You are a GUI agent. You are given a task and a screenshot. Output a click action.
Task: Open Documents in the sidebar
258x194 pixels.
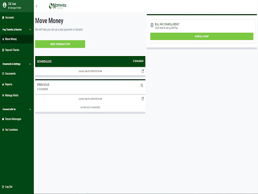[17, 74]
